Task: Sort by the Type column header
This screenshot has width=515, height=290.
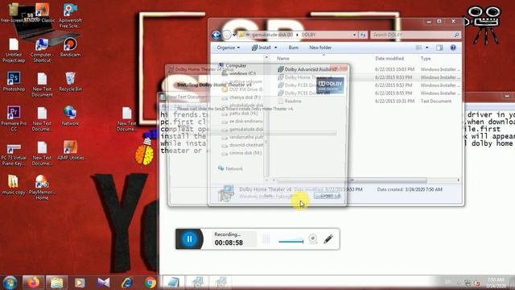Action: (426, 59)
